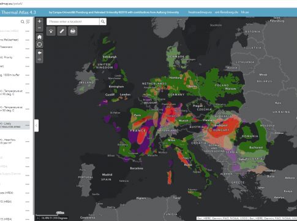Zoom out with the minus button

[x=39, y=28]
